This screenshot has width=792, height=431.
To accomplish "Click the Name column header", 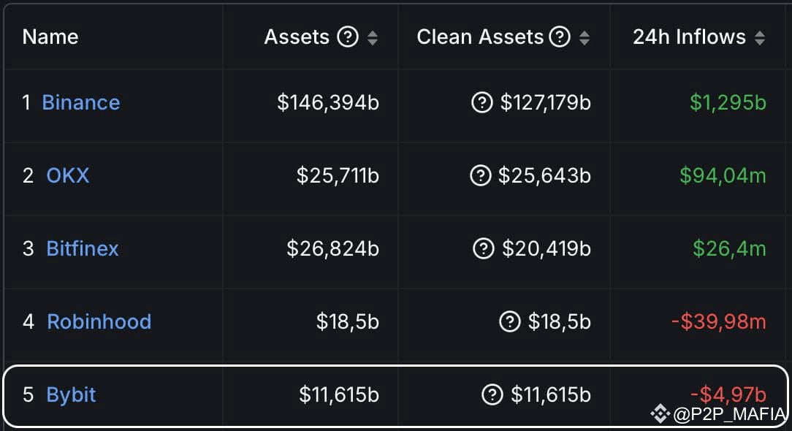I will click(x=50, y=37).
